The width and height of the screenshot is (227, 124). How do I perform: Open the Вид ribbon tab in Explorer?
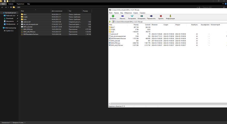pos(28,4)
